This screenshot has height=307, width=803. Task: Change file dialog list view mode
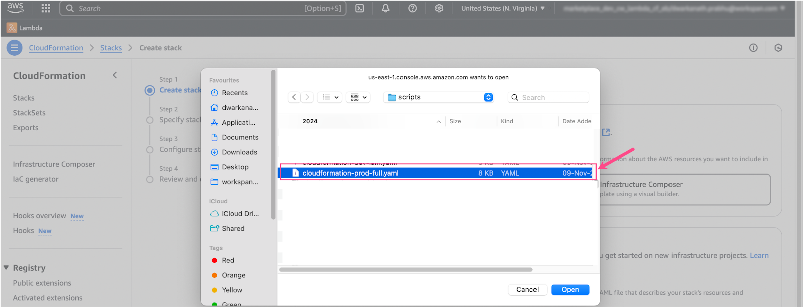(x=330, y=97)
